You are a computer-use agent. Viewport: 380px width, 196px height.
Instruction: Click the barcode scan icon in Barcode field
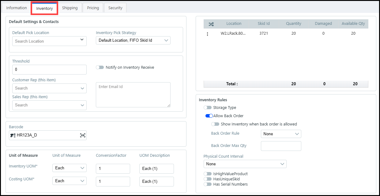(83, 135)
